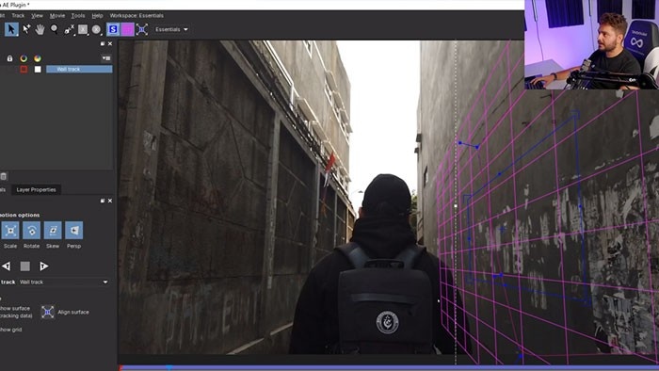This screenshot has width=659, height=371.
Task: Toggle Persp motion option
Action: (74, 231)
